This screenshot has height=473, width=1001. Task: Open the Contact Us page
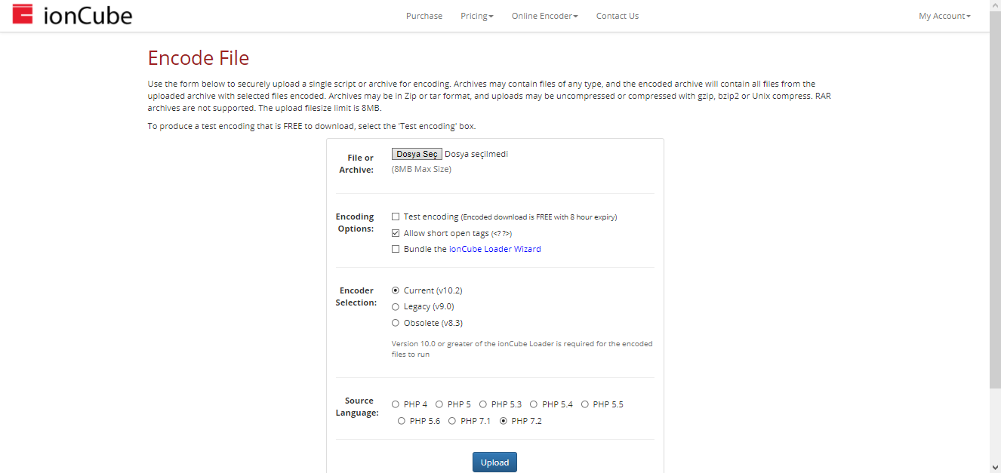point(617,16)
